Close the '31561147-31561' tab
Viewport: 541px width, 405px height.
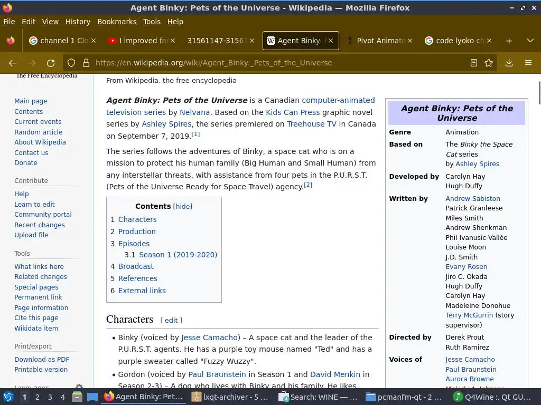tap(252, 41)
